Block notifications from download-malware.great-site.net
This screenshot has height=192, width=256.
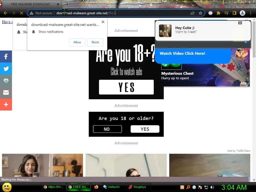(95, 42)
